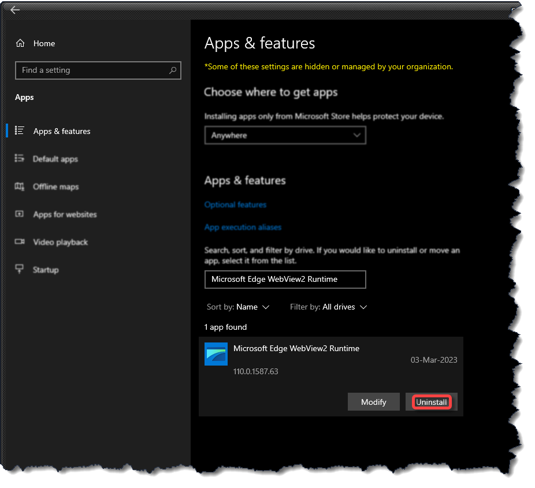Click the 'Choose where to get apps' heading
Screen dimensions: 535x488
point(271,92)
